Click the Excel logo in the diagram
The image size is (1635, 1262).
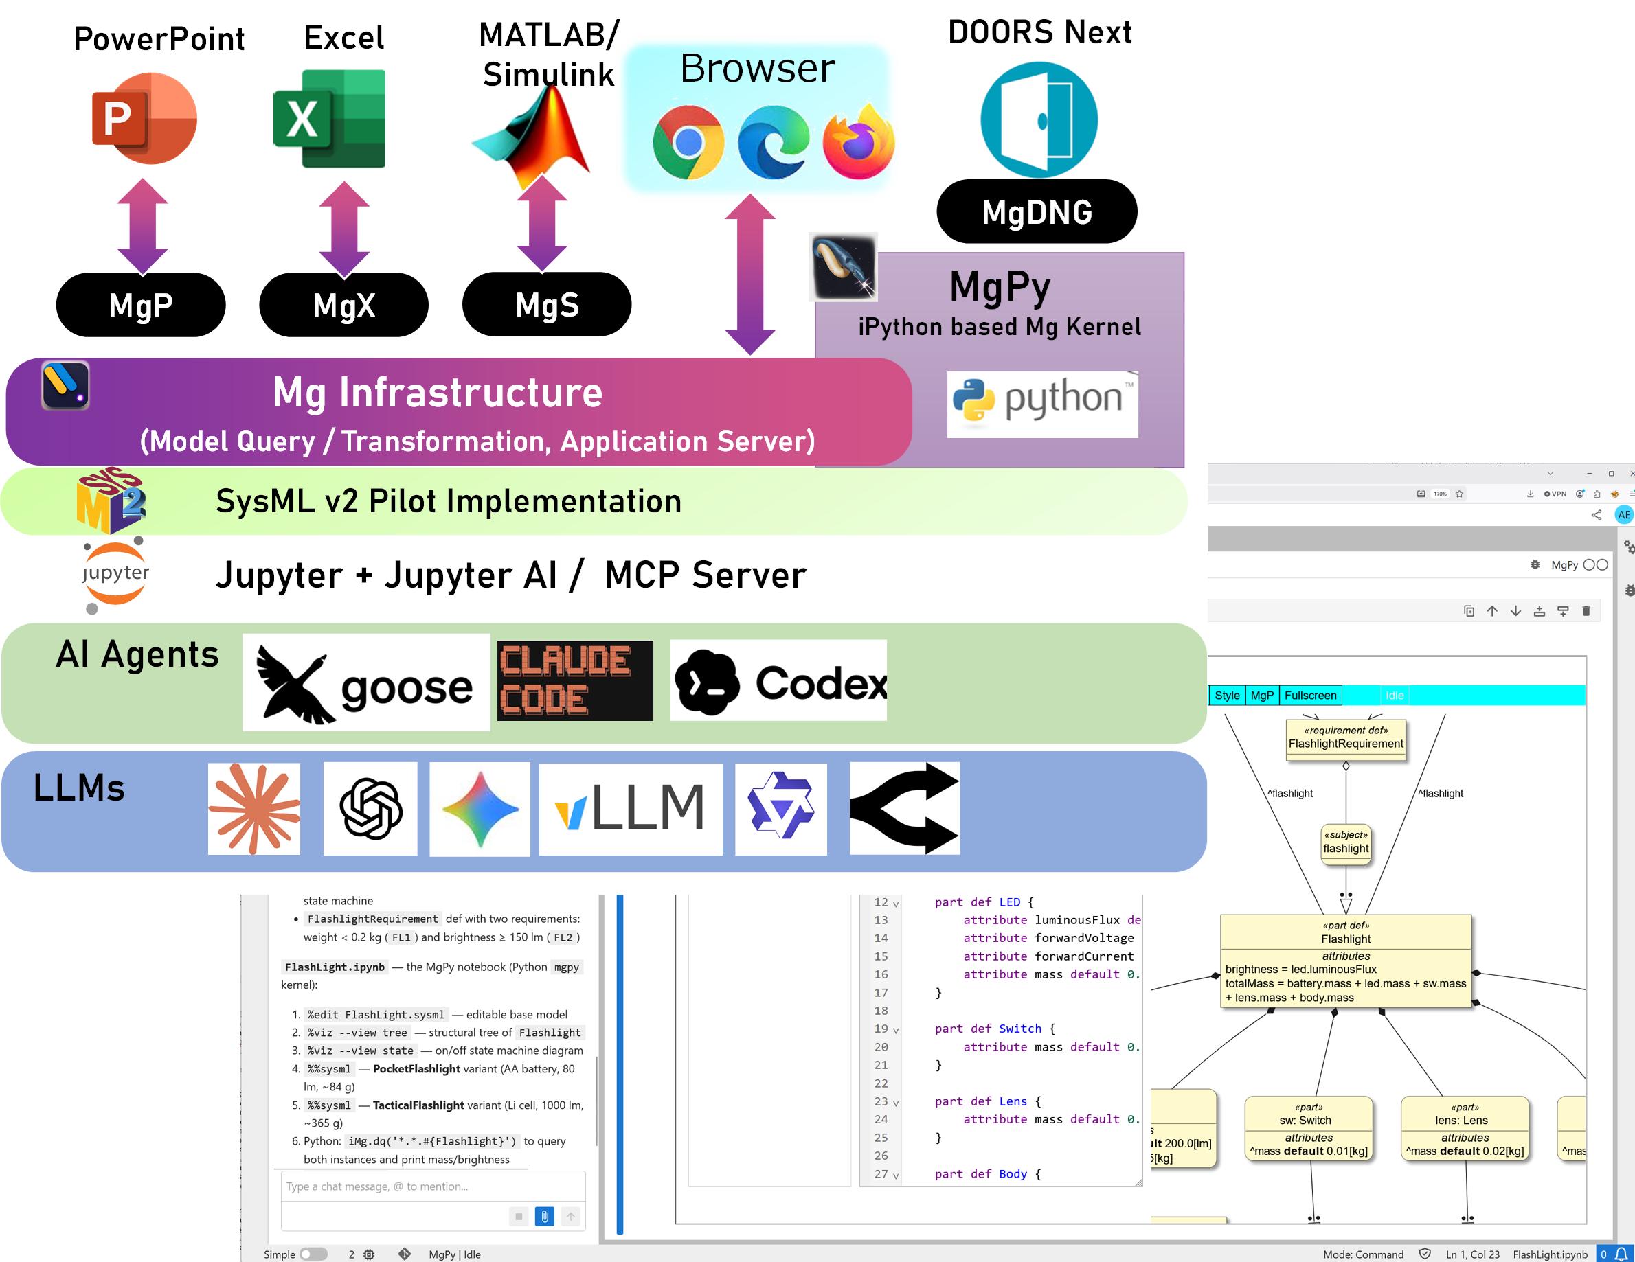329,118
